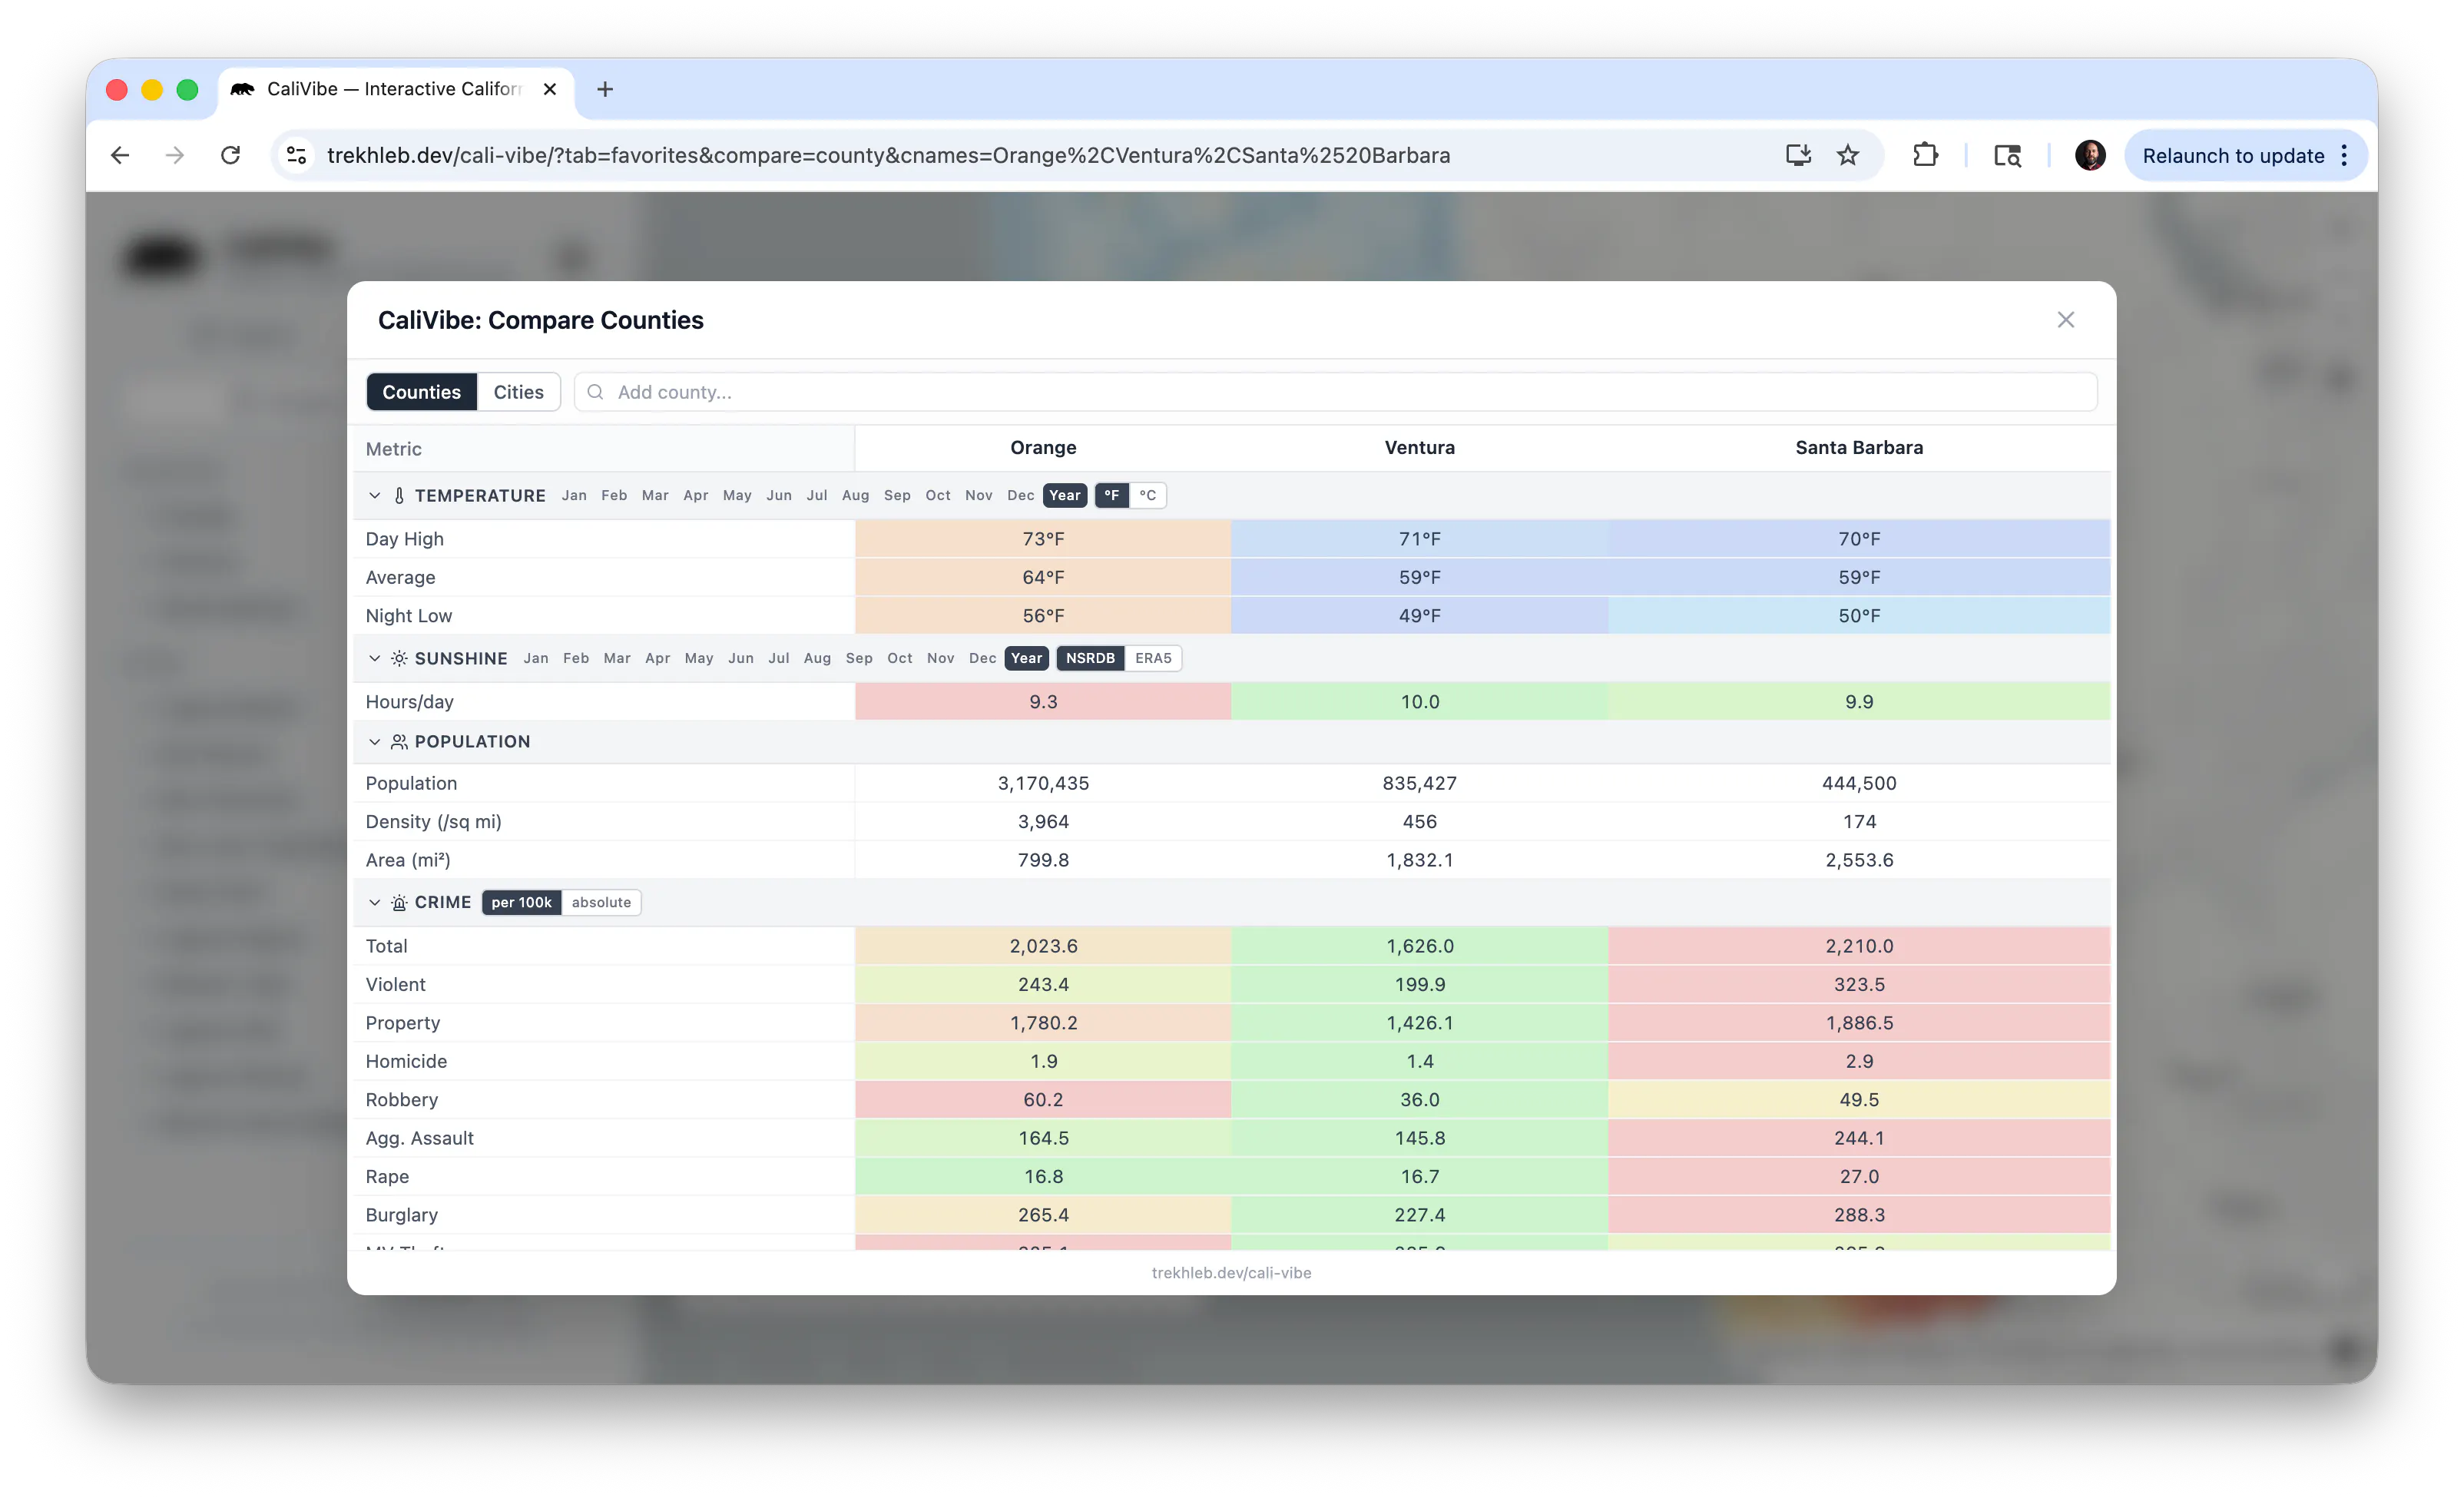Close the Compare Counties dialog
This screenshot has height=1498, width=2464.
(2065, 320)
